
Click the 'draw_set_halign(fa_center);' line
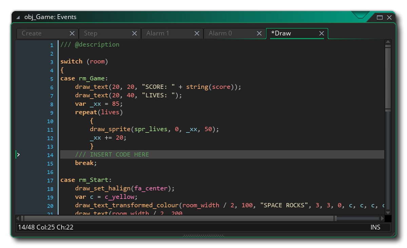pyautogui.click(x=125, y=189)
